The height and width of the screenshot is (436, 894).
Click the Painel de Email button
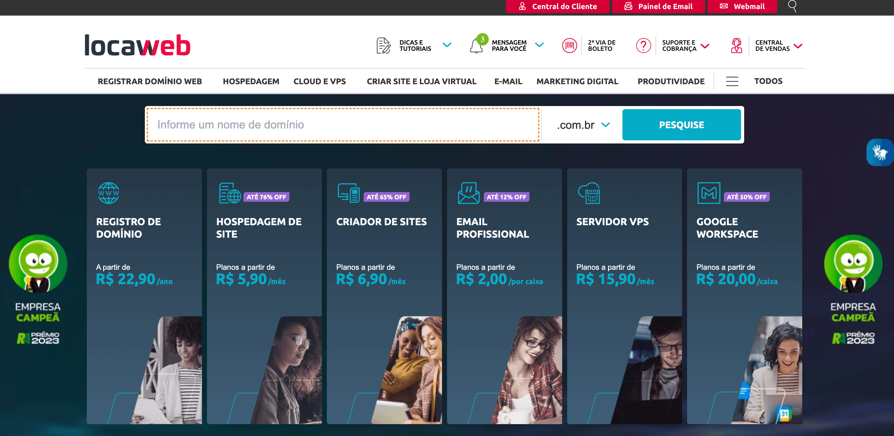[x=658, y=6]
